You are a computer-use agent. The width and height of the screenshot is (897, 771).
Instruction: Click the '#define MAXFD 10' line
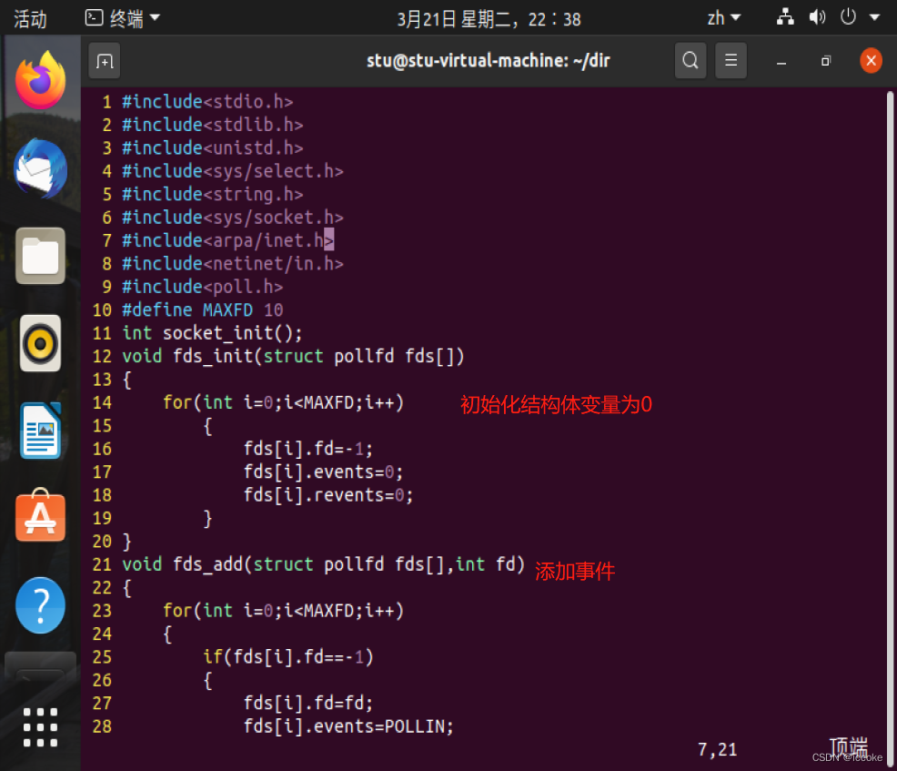click(203, 310)
